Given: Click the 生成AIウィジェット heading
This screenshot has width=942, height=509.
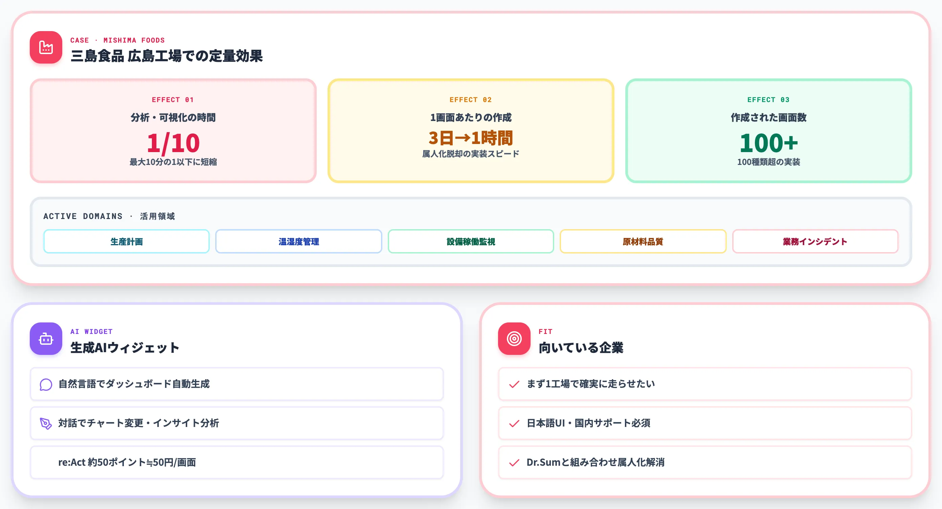Looking at the screenshot, I should point(125,347).
